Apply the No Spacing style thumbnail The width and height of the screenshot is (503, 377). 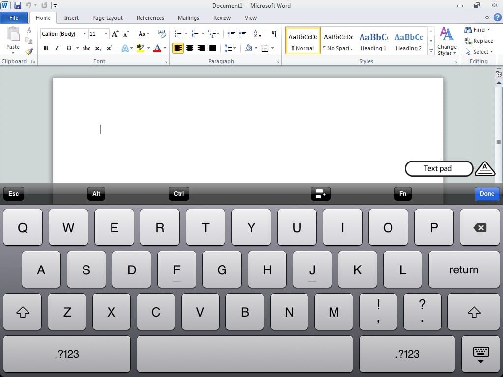click(x=338, y=41)
